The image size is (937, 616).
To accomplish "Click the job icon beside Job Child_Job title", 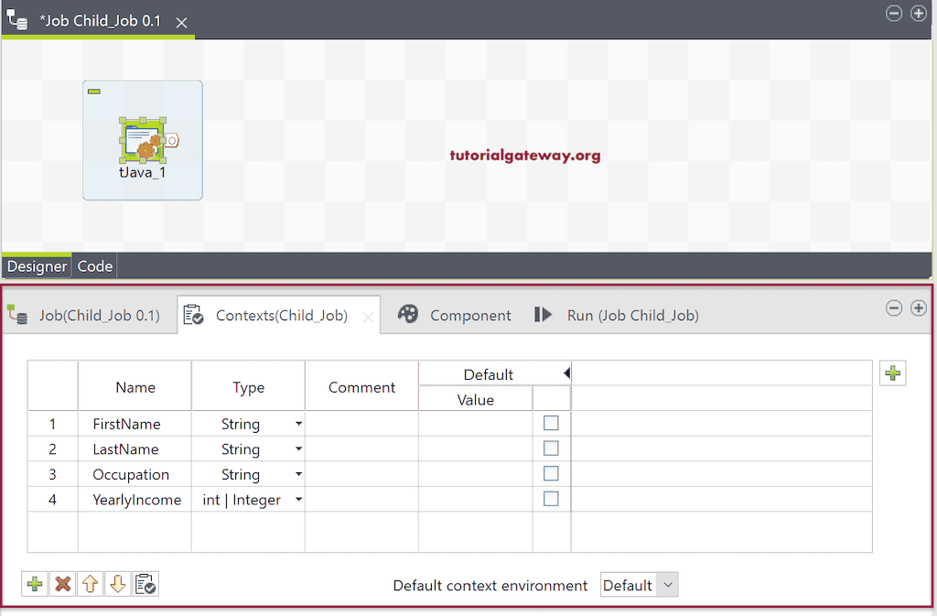I will point(16,20).
